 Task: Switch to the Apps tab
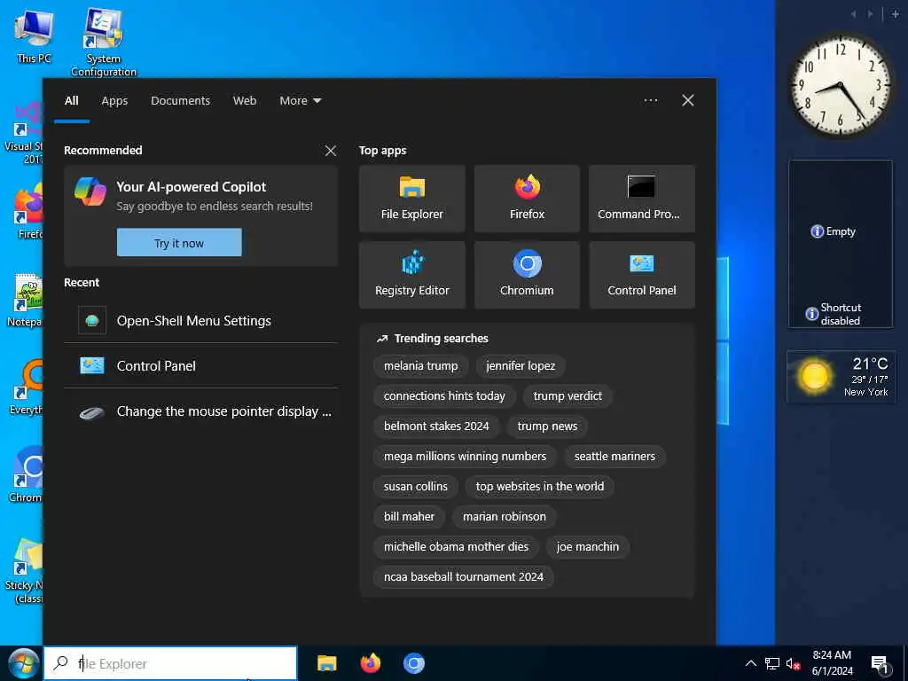coord(114,101)
